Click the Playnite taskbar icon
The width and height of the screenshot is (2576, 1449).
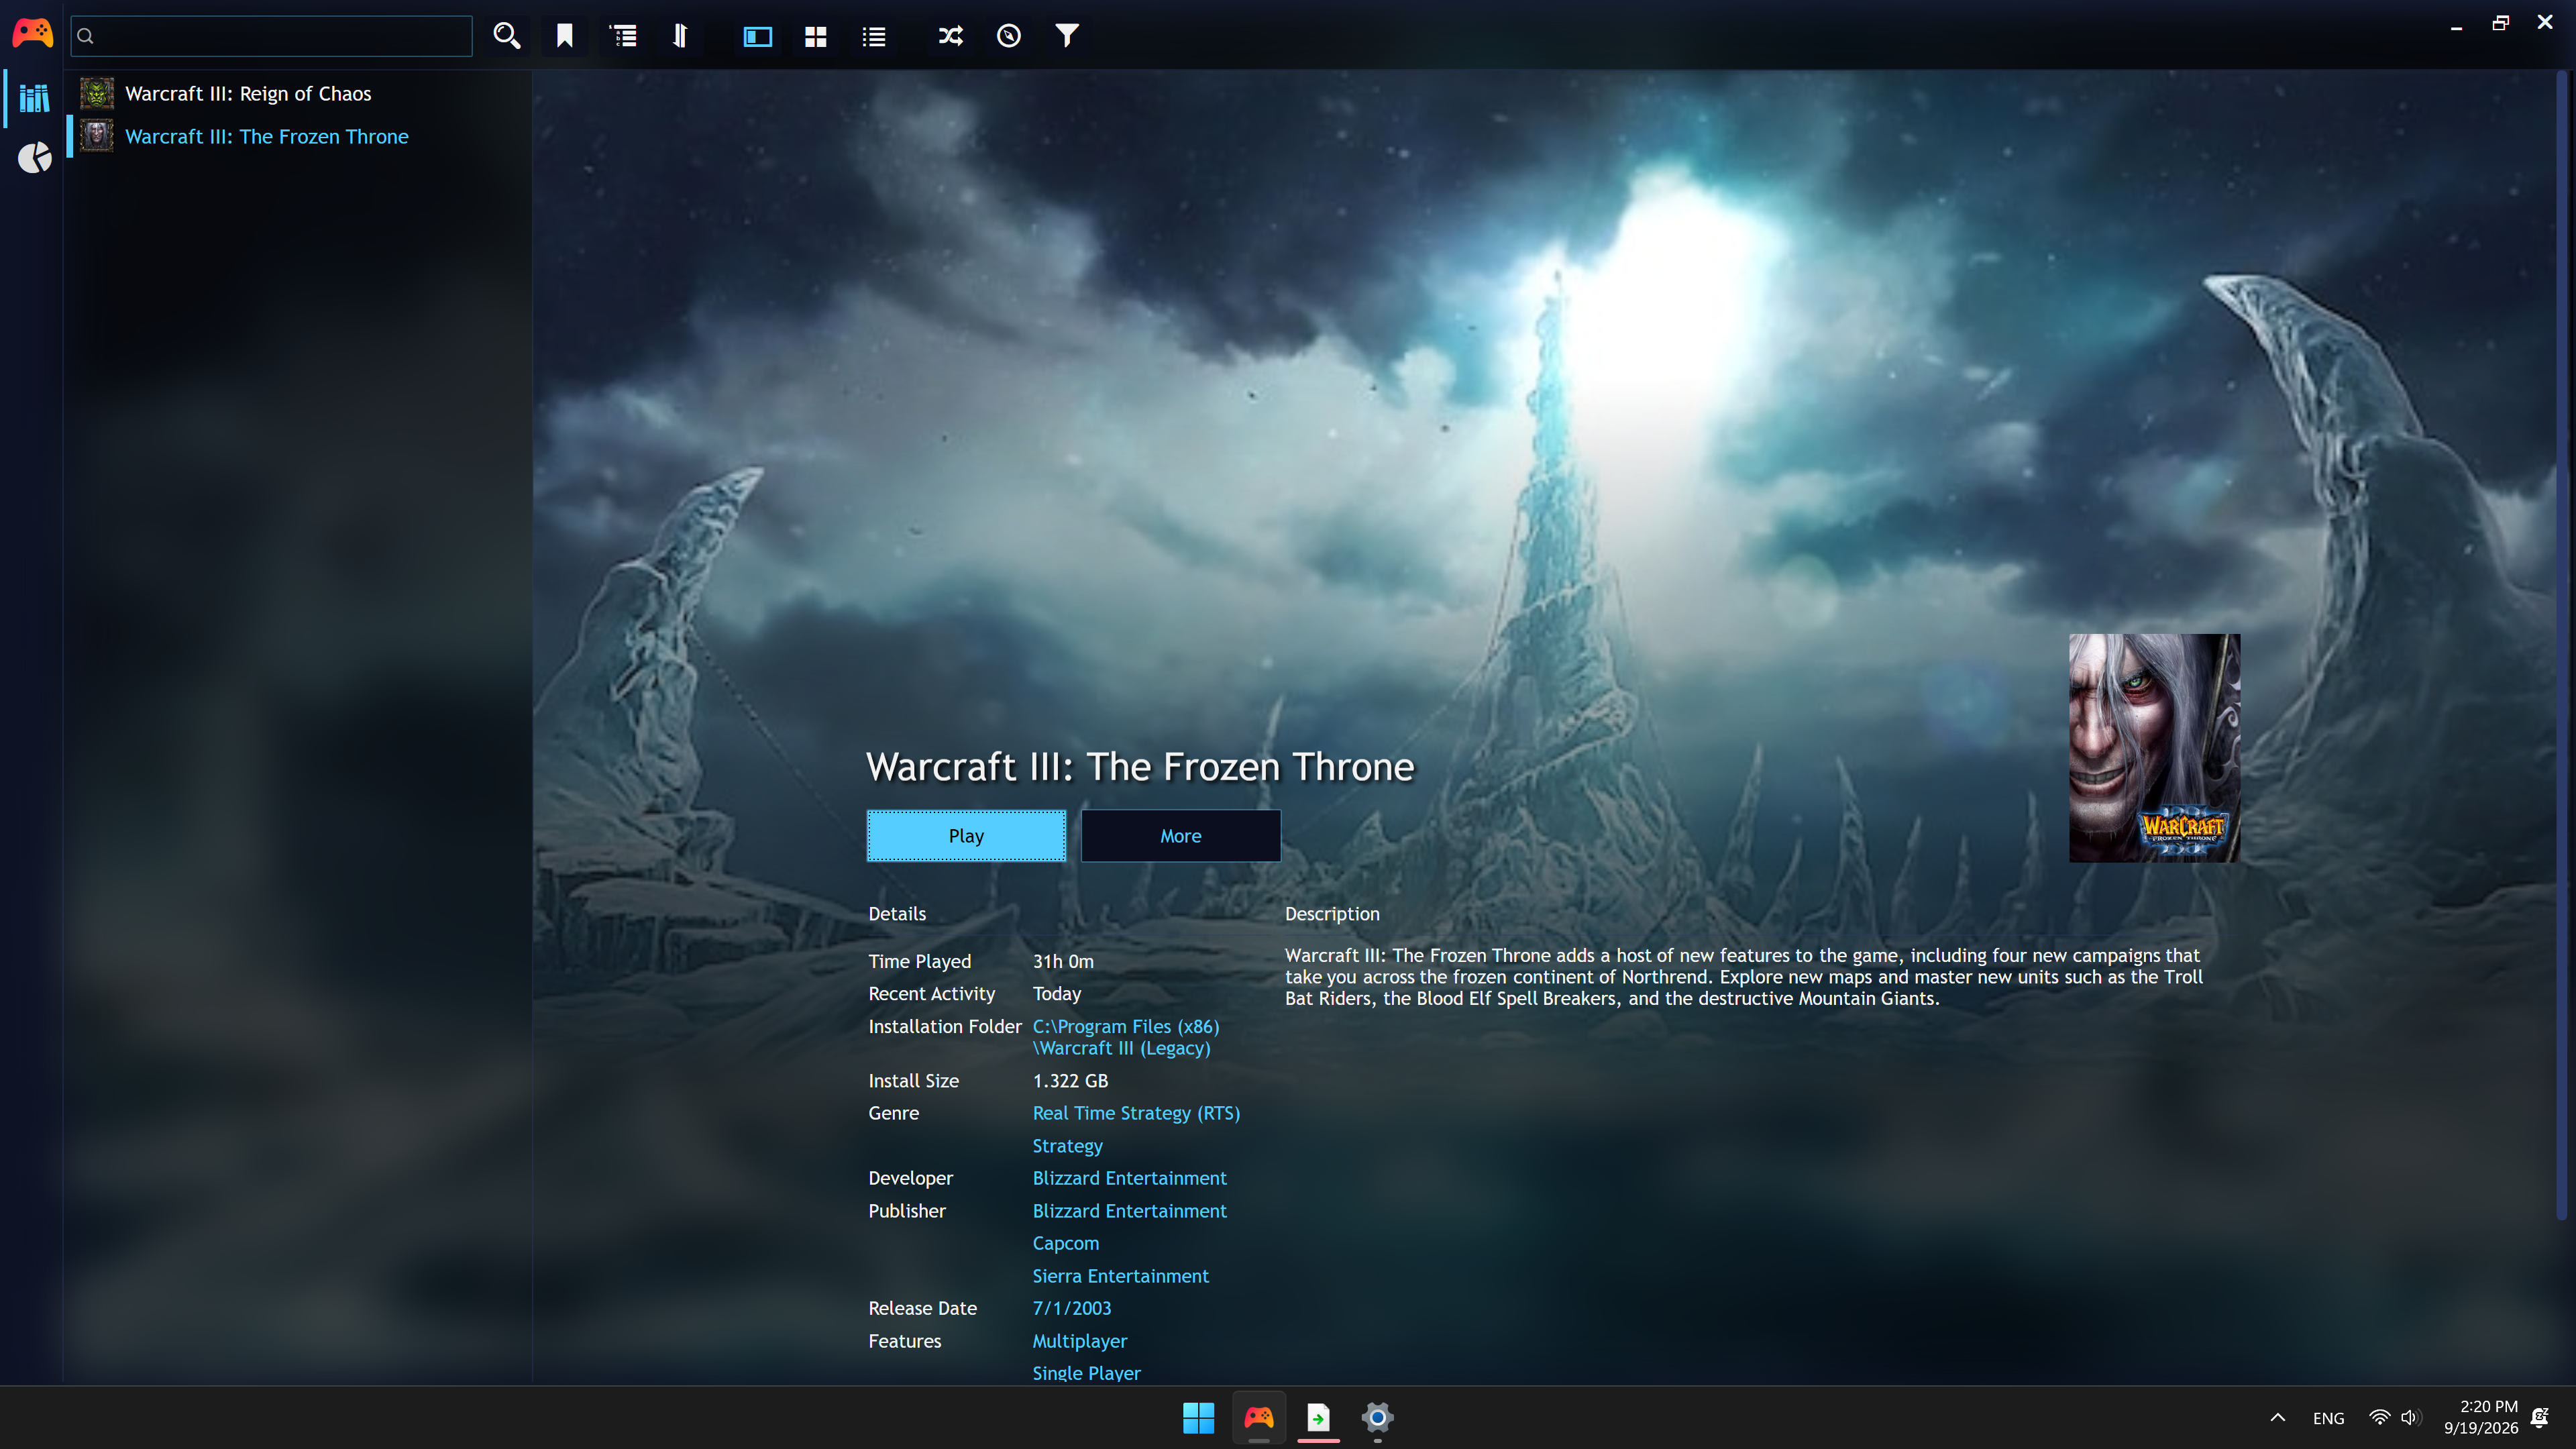(1258, 1418)
